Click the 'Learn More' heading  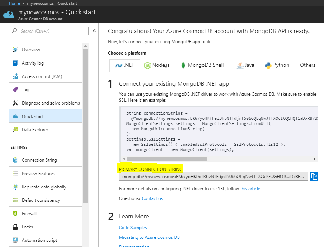point(134,217)
